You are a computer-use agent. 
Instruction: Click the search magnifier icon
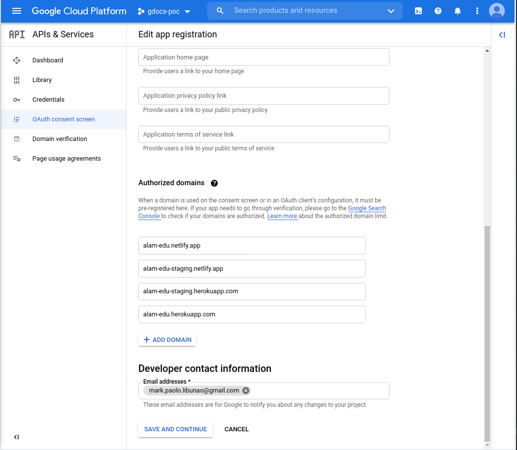220,11
